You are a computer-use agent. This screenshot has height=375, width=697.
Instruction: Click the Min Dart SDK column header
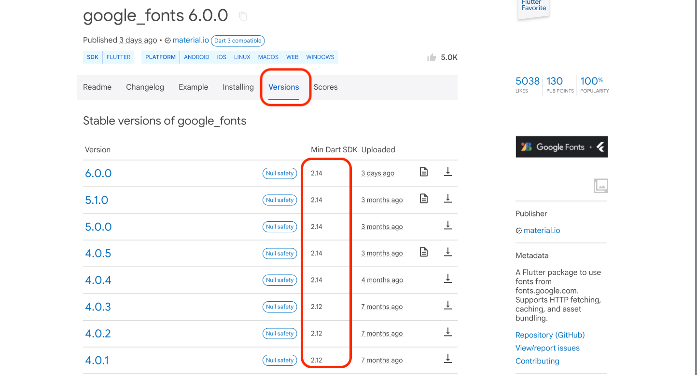coord(334,150)
